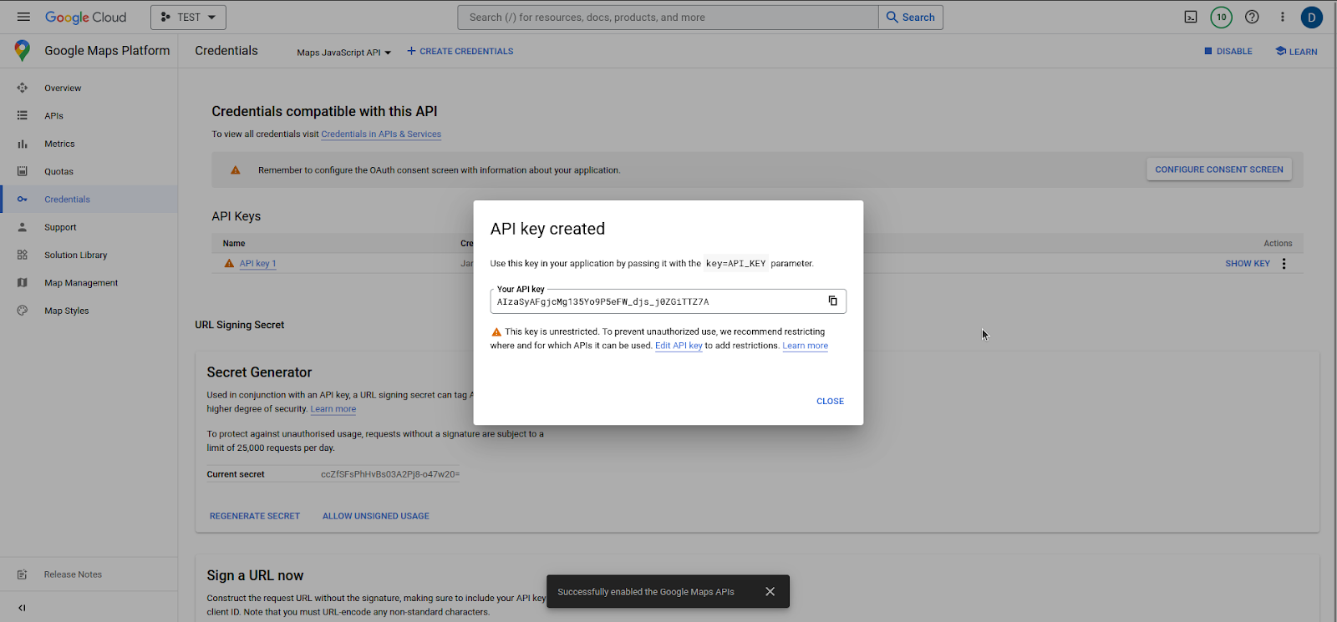This screenshot has width=1337, height=622.
Task: Open the three-dot settings menu in header
Action: [1283, 17]
